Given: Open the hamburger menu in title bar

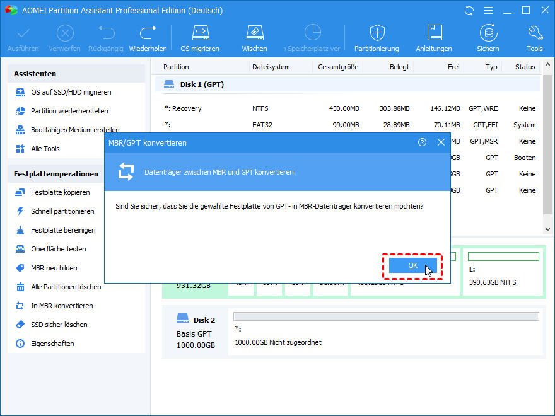Looking at the screenshot, I should (x=488, y=11).
